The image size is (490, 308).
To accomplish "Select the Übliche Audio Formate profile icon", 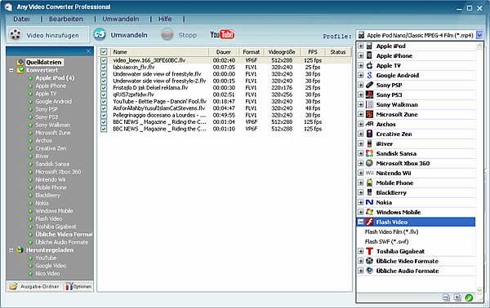I will [x=369, y=271].
